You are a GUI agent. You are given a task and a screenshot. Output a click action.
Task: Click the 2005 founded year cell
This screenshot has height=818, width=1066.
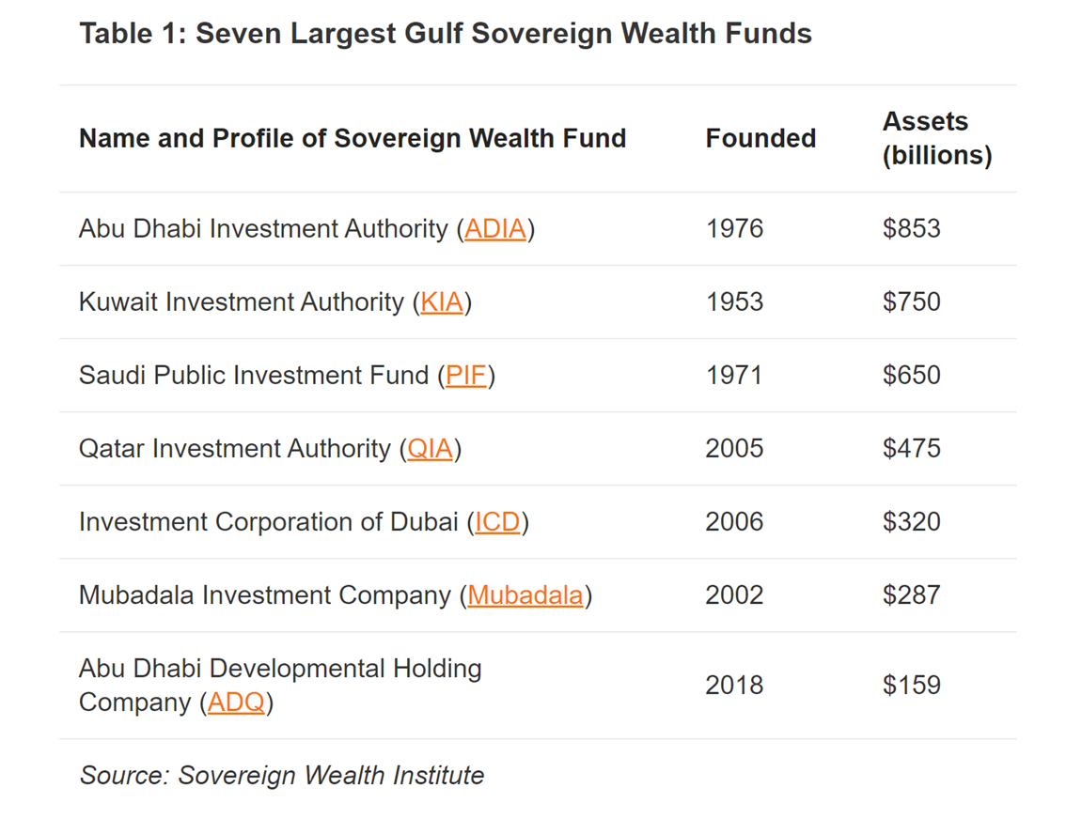pyautogui.click(x=734, y=449)
